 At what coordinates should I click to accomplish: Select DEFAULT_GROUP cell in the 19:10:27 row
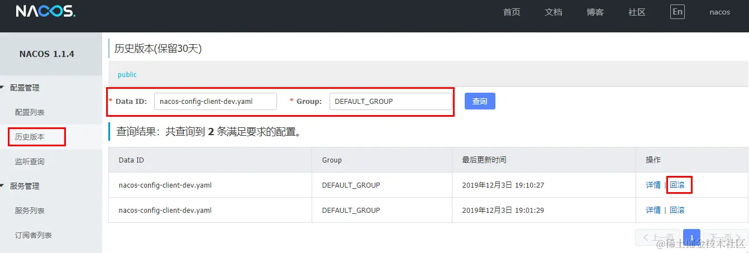[x=382, y=185]
